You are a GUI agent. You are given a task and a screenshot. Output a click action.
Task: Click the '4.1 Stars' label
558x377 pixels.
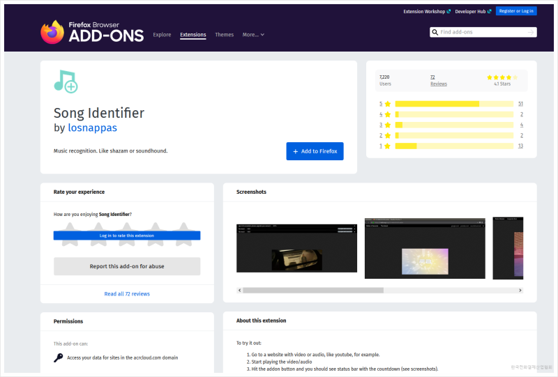click(502, 84)
